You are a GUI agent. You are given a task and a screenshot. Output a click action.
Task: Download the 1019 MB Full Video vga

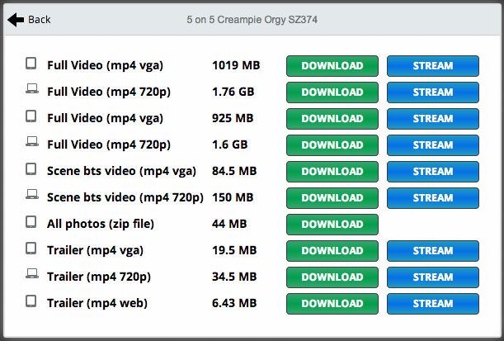332,66
